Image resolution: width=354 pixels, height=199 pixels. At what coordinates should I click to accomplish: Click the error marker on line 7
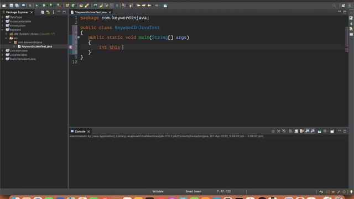pos(71,47)
